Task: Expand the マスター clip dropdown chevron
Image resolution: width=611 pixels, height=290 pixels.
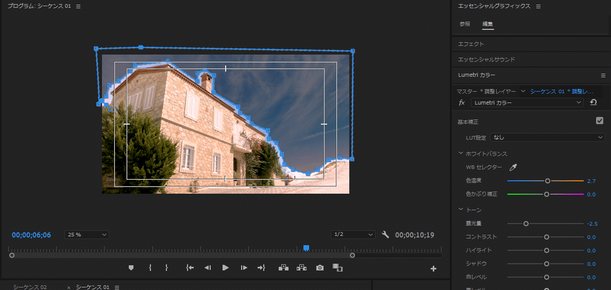Action: point(523,91)
